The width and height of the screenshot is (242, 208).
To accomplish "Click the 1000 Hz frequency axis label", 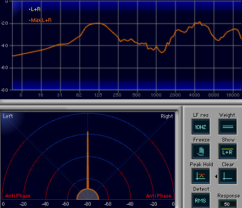I will (x=156, y=95).
